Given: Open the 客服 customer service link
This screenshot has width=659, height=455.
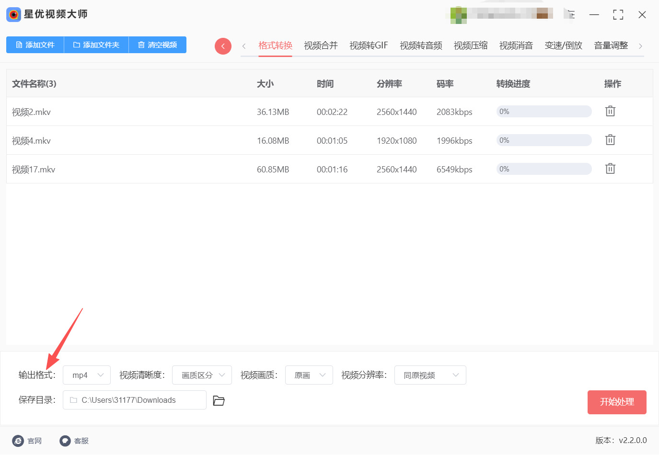Looking at the screenshot, I should 74,441.
